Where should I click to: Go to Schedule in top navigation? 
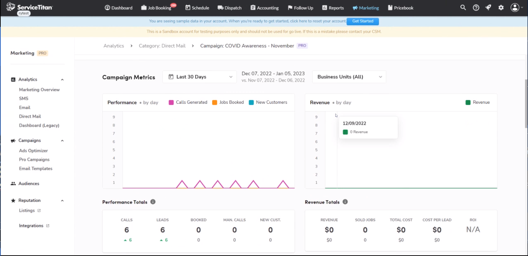pos(197,8)
